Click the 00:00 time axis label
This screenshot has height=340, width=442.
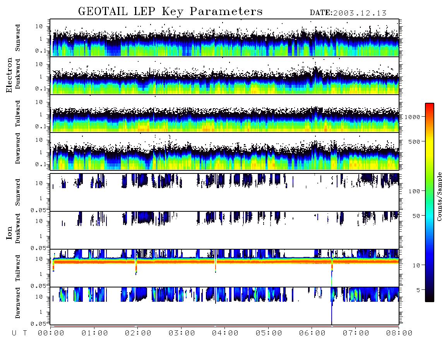pos(51,333)
